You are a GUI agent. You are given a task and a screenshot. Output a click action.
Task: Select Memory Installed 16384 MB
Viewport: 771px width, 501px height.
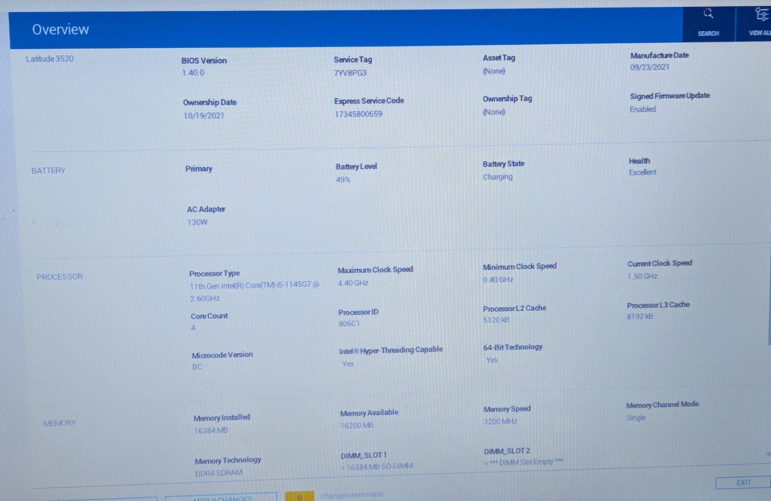[x=211, y=431]
